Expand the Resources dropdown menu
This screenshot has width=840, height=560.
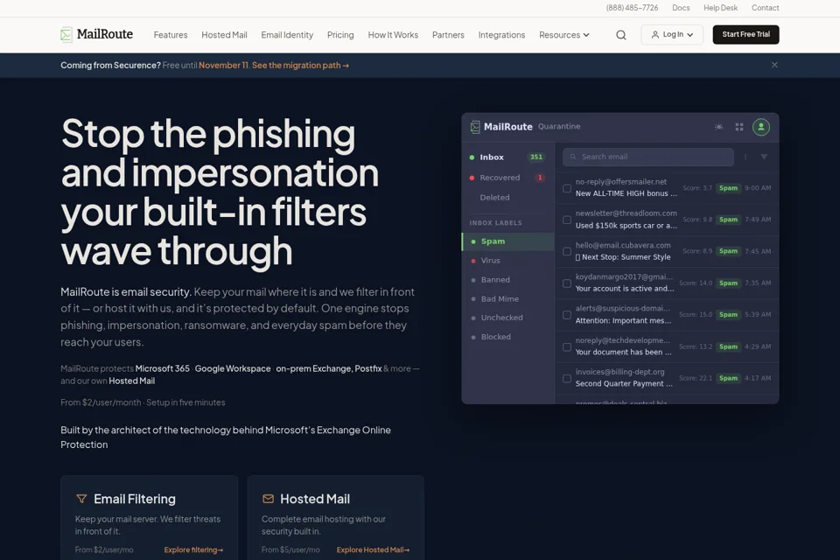[564, 35]
